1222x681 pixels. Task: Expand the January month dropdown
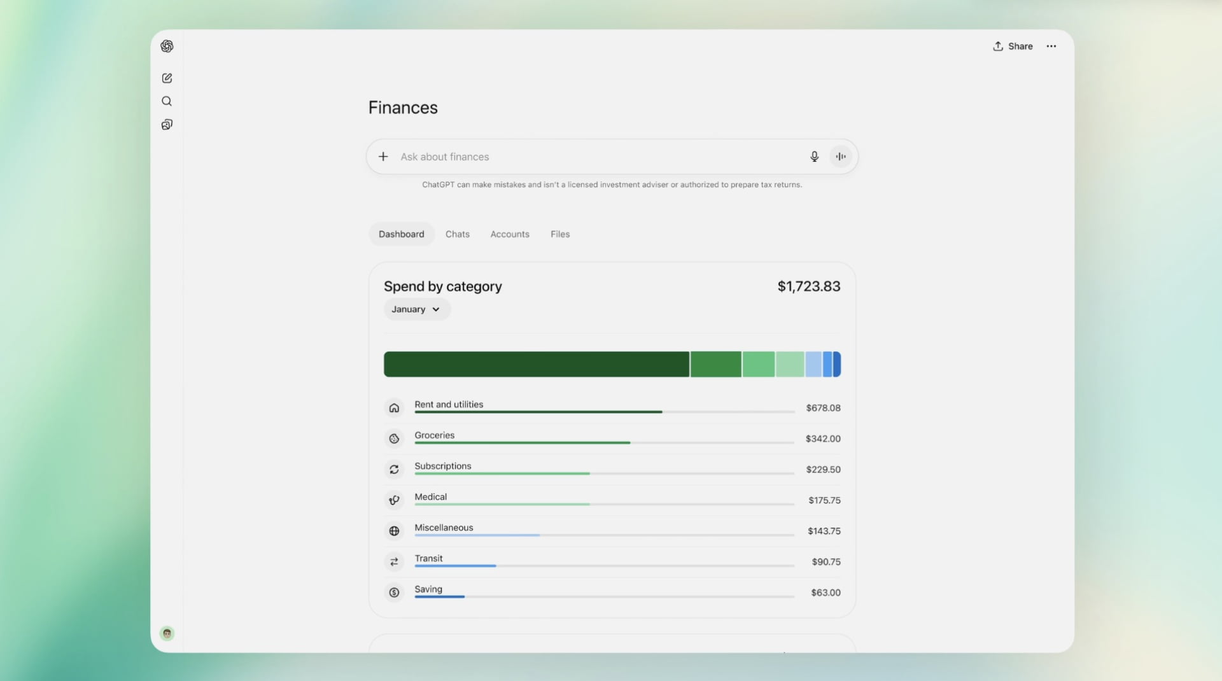(417, 309)
